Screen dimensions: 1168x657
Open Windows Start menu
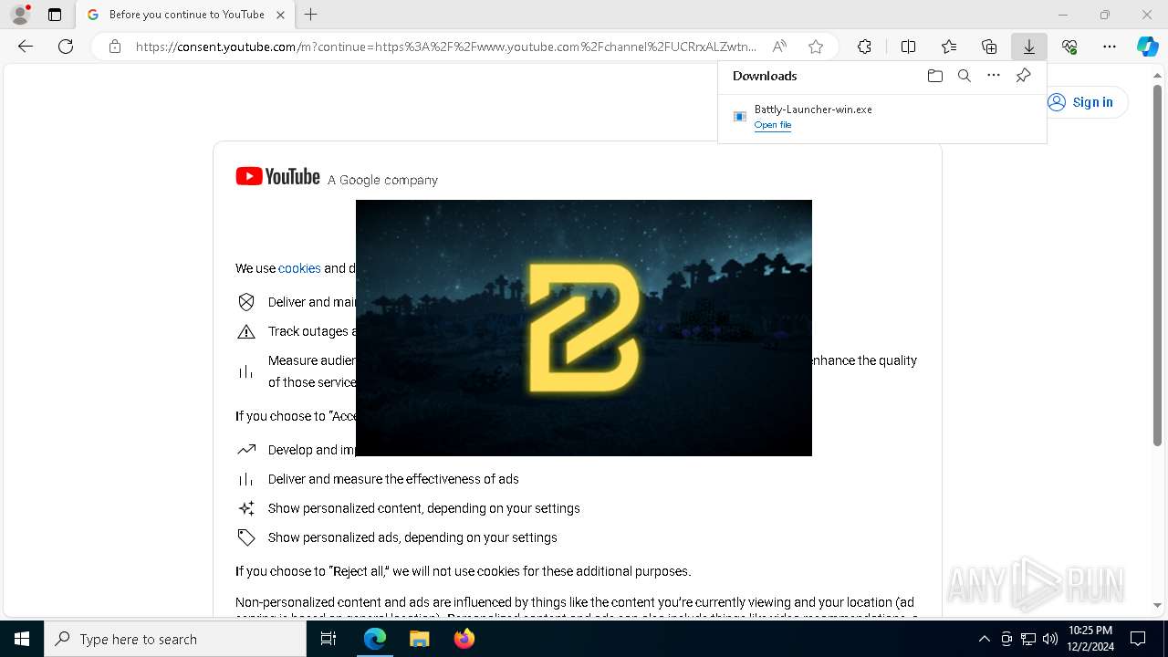(x=22, y=639)
